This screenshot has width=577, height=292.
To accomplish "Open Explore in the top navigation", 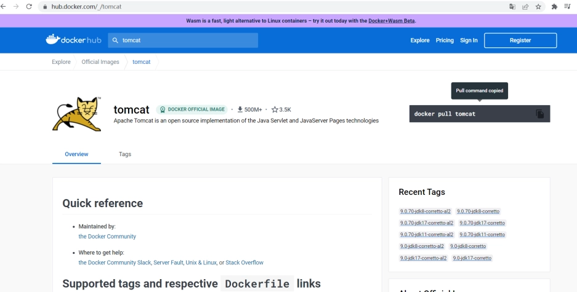I will [420, 41].
